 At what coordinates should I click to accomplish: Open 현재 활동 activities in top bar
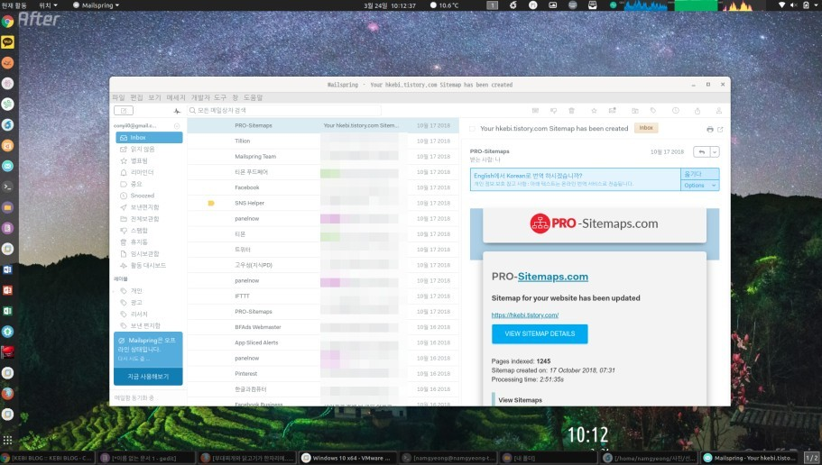(14, 5)
